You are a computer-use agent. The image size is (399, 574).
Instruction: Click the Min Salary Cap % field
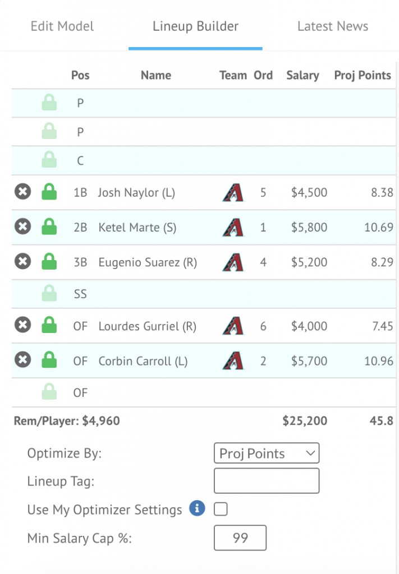click(x=240, y=538)
